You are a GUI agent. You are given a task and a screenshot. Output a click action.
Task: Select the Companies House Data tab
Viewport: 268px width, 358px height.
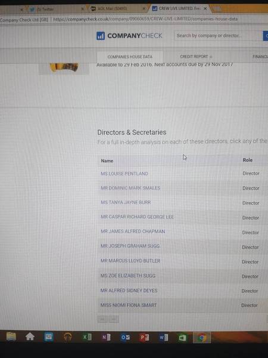click(x=130, y=57)
